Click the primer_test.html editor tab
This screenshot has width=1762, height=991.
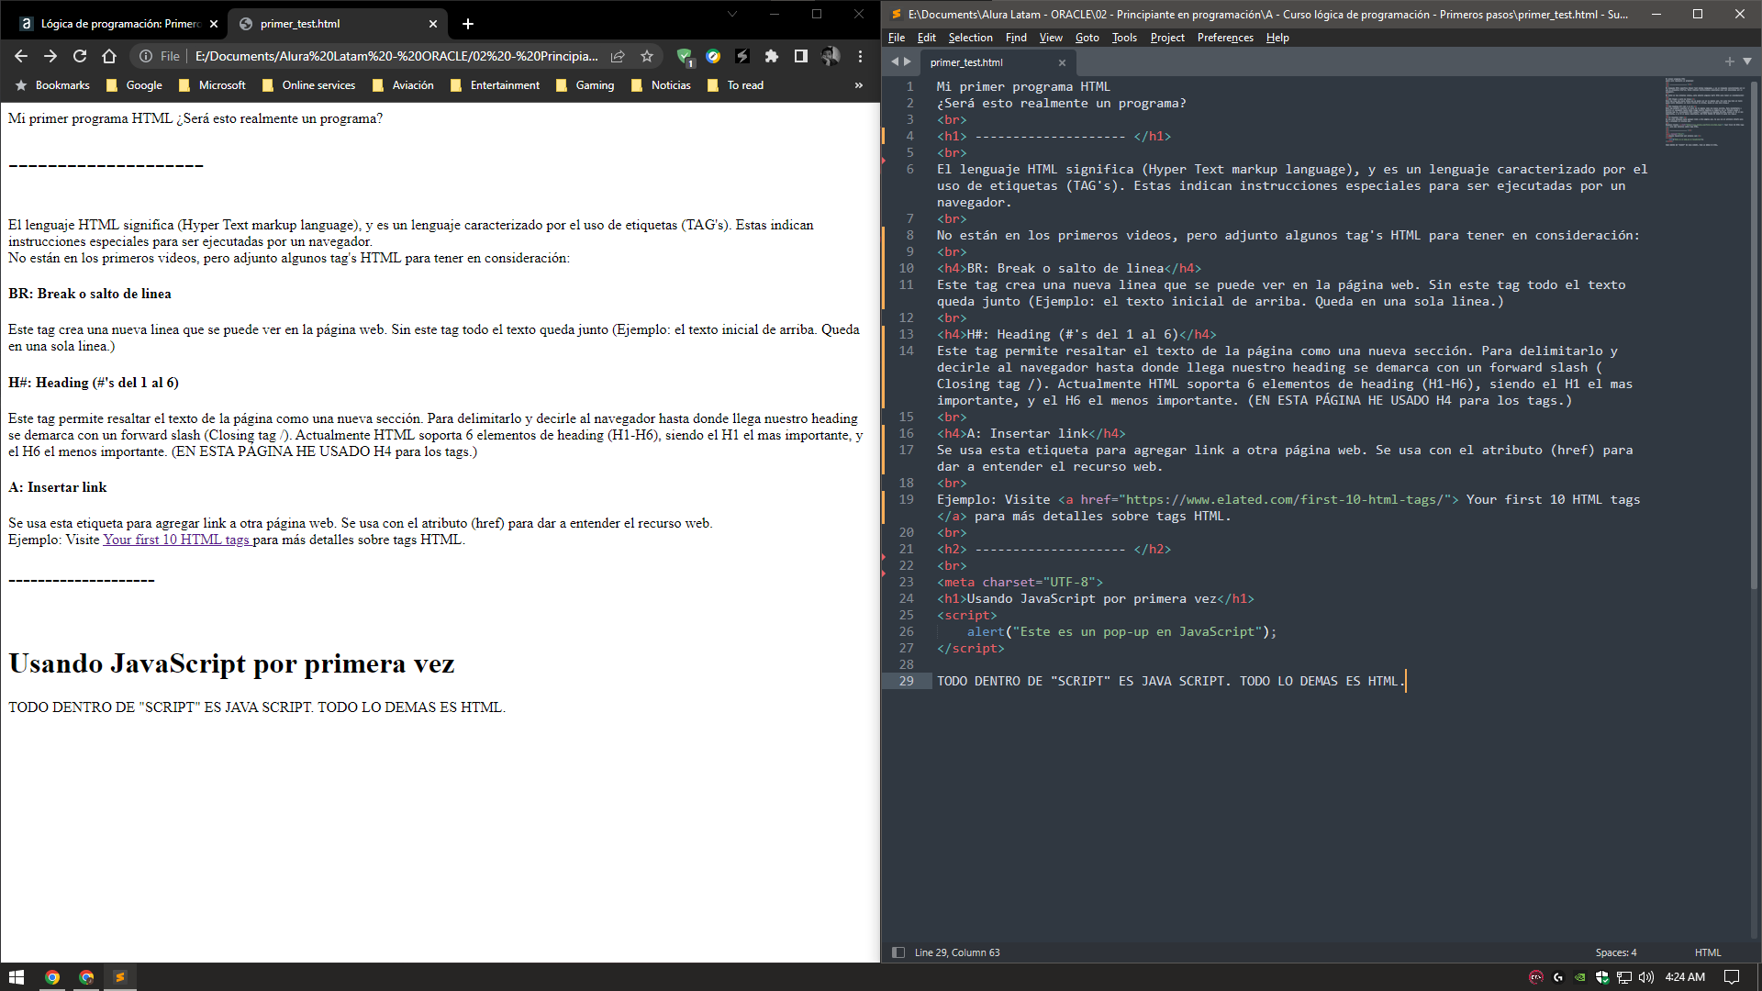click(x=968, y=61)
